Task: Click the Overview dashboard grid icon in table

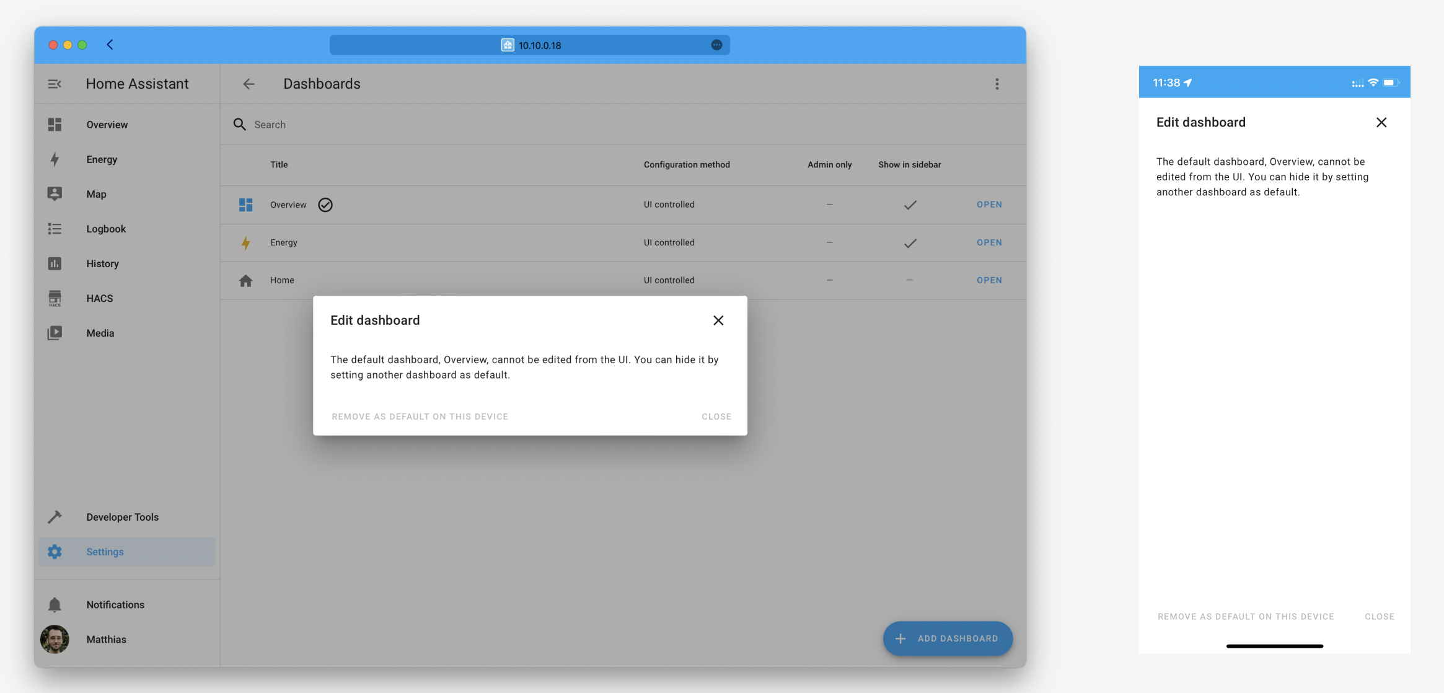Action: pos(245,205)
